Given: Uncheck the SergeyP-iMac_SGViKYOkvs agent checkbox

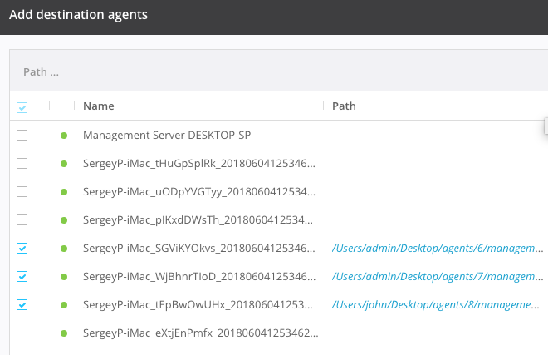Looking at the screenshot, I should click(x=22, y=248).
